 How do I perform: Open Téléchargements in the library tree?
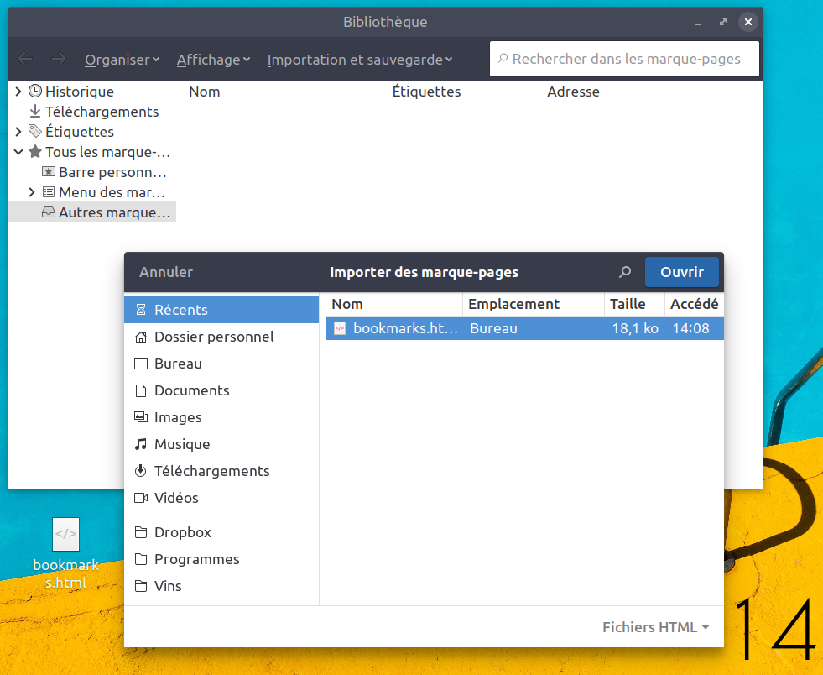tap(101, 112)
